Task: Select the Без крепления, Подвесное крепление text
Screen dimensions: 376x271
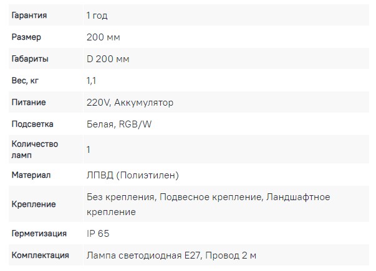Action: 174,197
